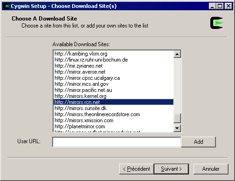
Task: Focus the User URL input field
Action: [117, 142]
